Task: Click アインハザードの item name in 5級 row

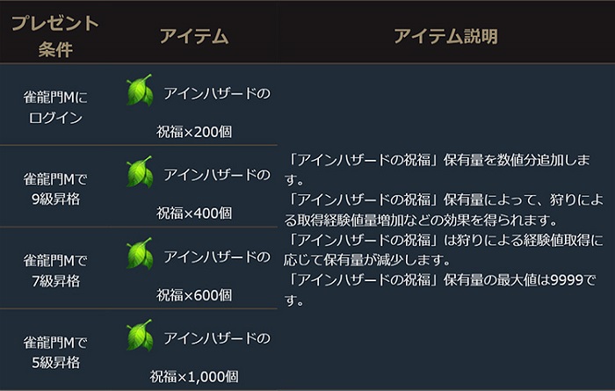Action: pyautogui.click(x=217, y=338)
